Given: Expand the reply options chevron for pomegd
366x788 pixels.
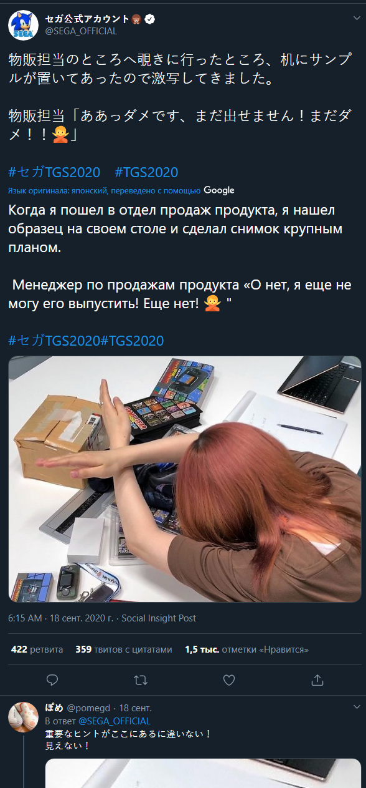Looking at the screenshot, I should 356,708.
